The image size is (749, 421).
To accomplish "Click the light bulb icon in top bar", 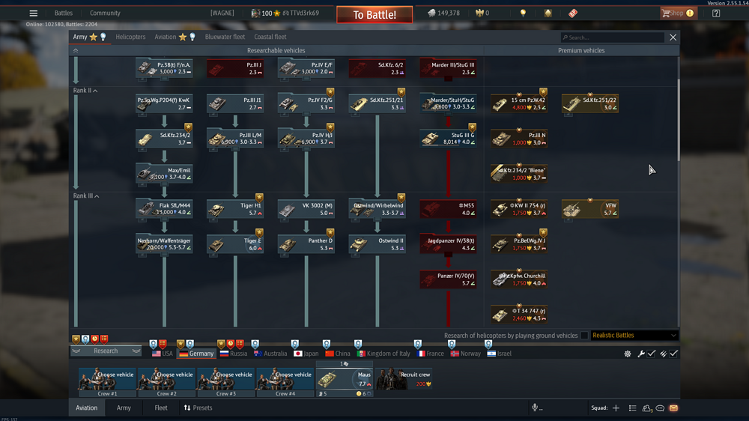I will point(523,13).
